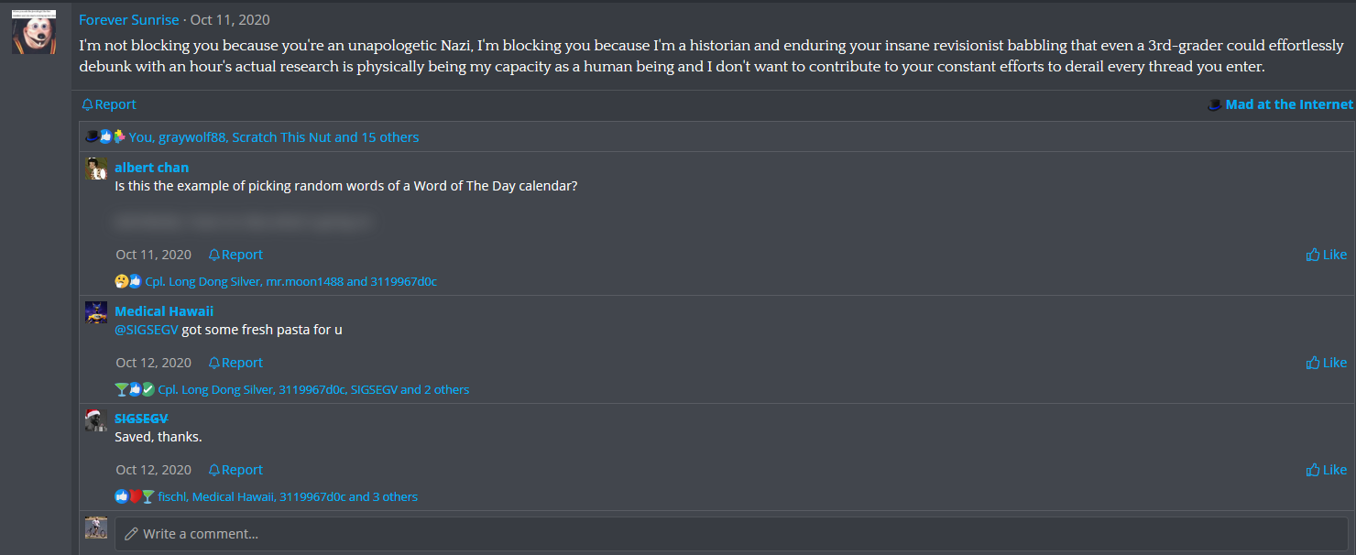The height and width of the screenshot is (555, 1356).
Task: Like albert chan's comment
Action: [1327, 255]
